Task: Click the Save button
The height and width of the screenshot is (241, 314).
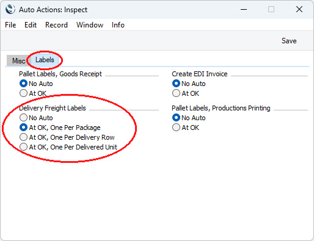Action: click(289, 41)
